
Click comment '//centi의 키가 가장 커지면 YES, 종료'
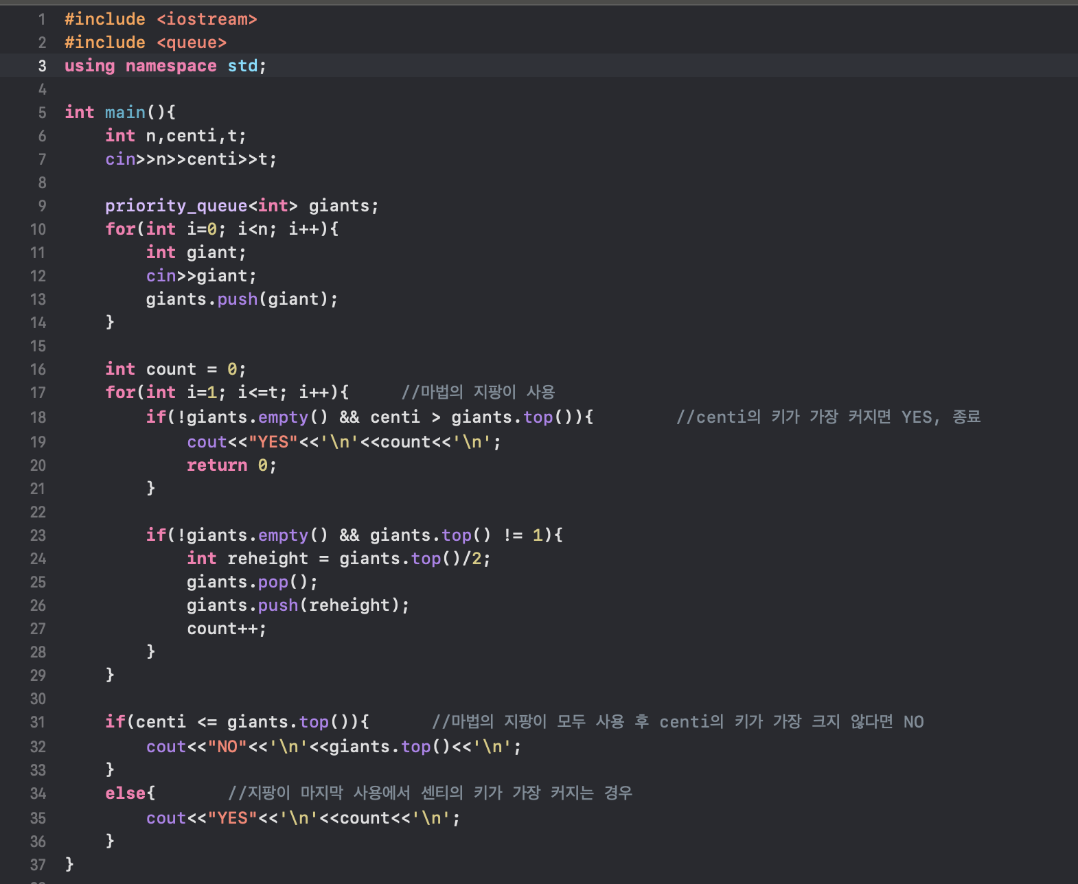point(828,417)
